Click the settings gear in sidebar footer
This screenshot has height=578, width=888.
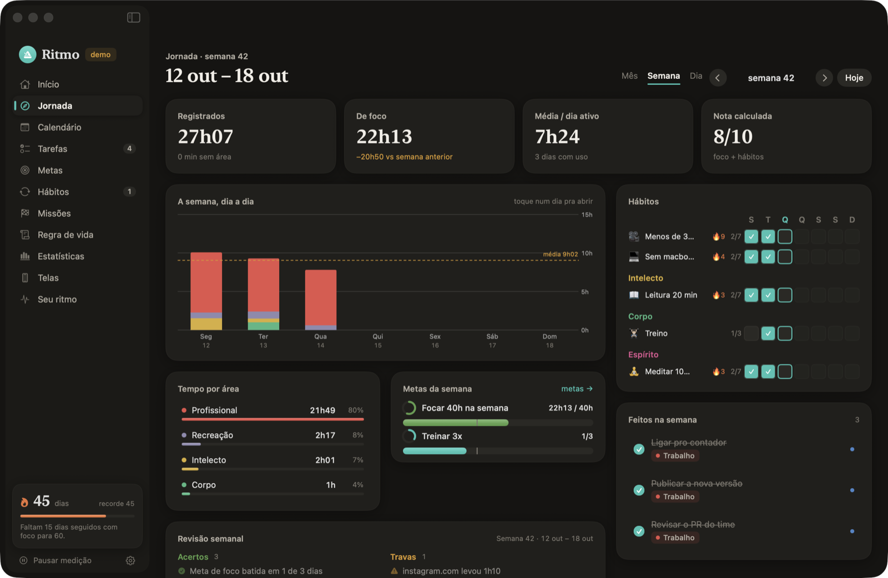tap(130, 561)
